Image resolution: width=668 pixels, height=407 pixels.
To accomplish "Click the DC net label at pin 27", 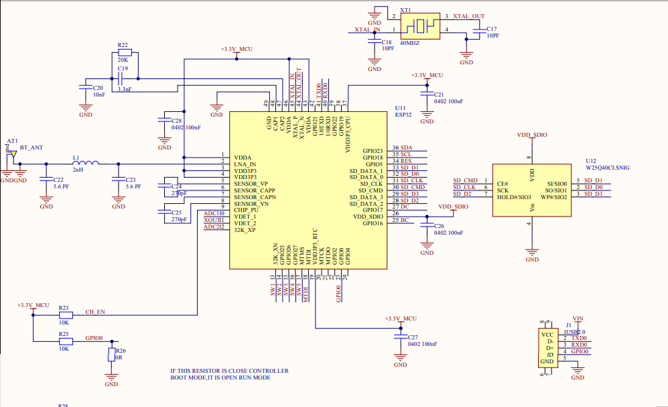I will 405,207.
